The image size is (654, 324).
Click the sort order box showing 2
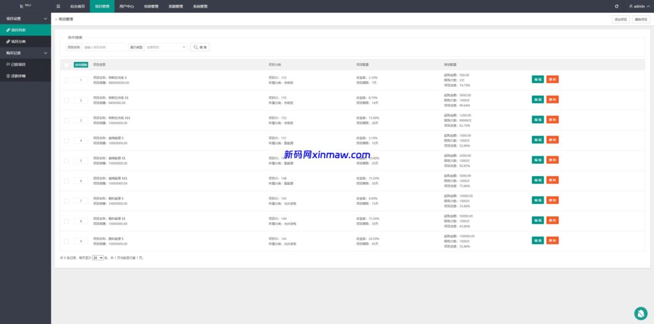[x=81, y=100]
